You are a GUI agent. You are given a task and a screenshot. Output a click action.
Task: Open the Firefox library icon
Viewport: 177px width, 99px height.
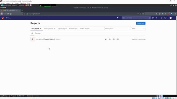click(157, 14)
